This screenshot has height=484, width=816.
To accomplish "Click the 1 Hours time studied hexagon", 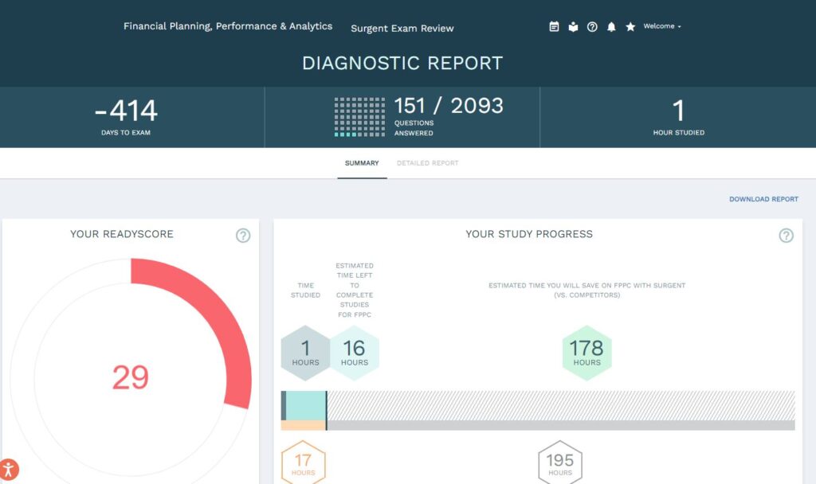I will 305,353.
